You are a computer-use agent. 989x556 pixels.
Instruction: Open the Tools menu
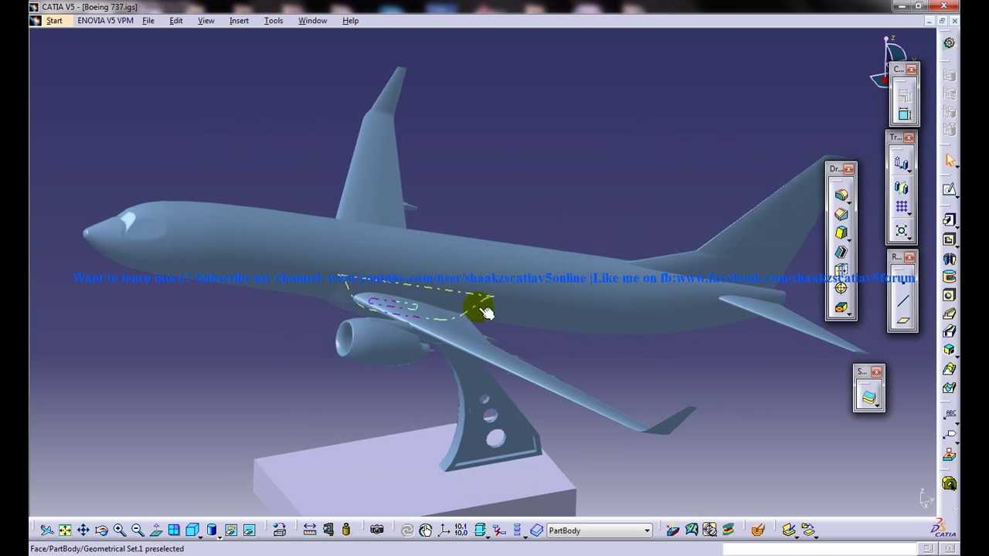click(274, 21)
